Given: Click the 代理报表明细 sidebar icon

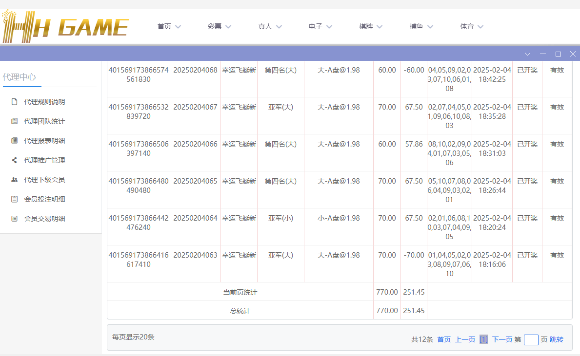Looking at the screenshot, I should (x=15, y=141).
